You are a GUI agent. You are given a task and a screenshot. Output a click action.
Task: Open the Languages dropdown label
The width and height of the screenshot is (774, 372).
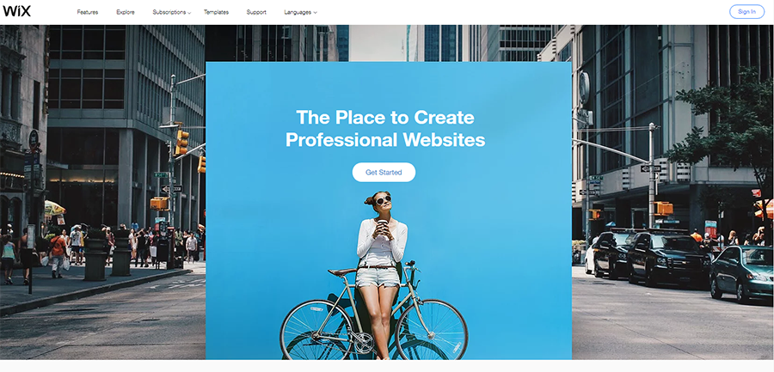[298, 12]
